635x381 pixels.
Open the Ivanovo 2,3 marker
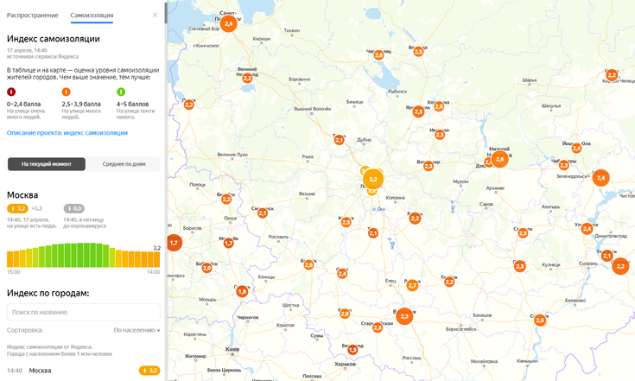[440, 135]
